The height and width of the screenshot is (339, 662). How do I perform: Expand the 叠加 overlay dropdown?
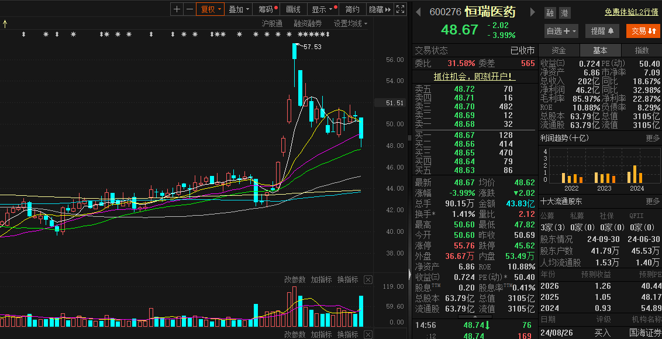pyautogui.click(x=239, y=9)
